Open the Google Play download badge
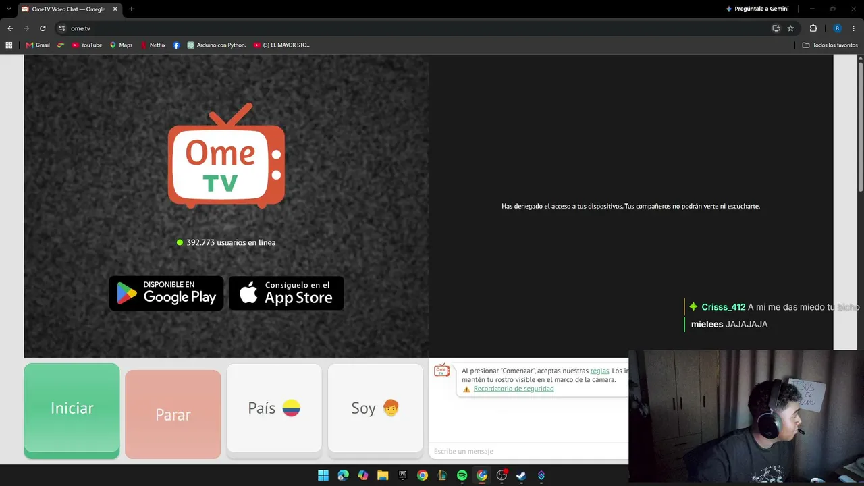This screenshot has height=486, width=864. click(166, 293)
